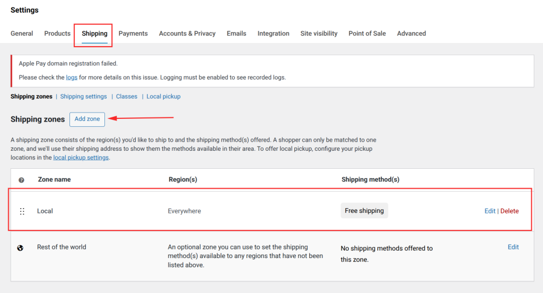Open the Payments tab
The width and height of the screenshot is (543, 293).
coord(133,33)
